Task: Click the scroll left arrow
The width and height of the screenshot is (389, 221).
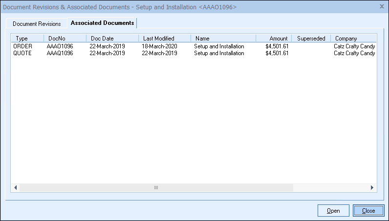Action: click(x=15, y=187)
